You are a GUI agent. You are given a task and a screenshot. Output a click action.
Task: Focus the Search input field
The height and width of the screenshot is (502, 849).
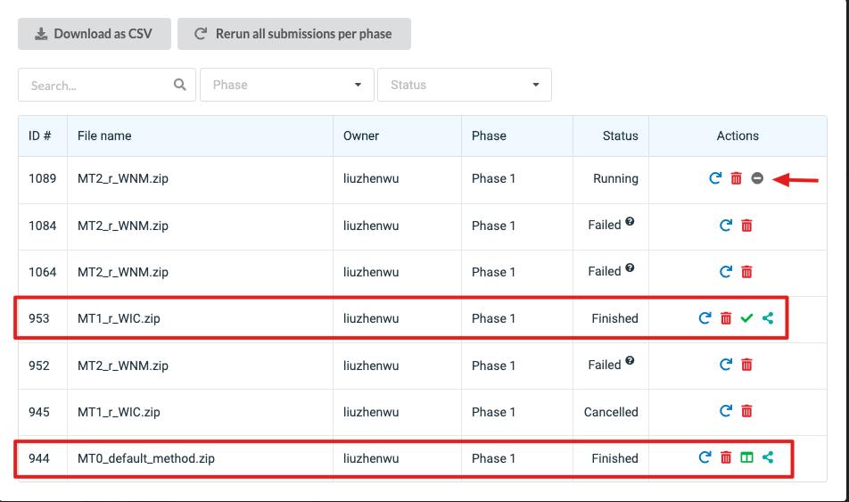click(98, 86)
